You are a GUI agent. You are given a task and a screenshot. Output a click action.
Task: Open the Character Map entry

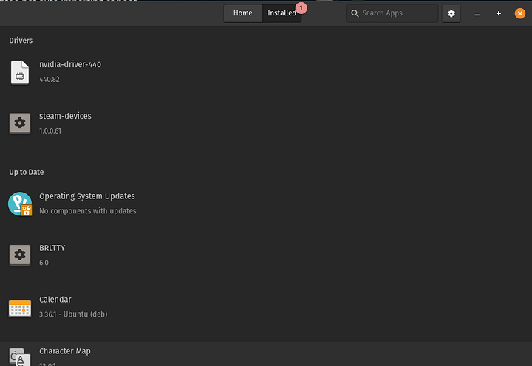65,351
